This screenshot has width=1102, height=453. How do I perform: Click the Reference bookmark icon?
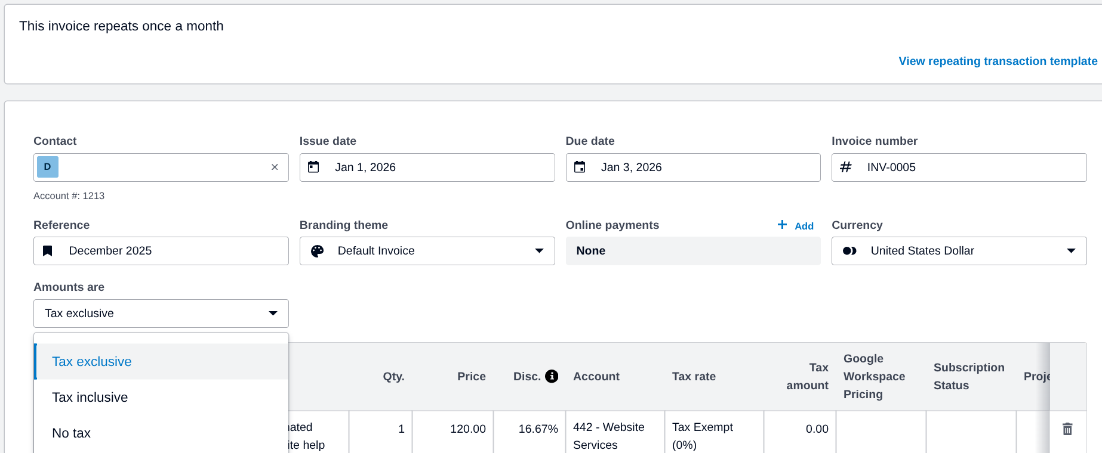point(48,251)
